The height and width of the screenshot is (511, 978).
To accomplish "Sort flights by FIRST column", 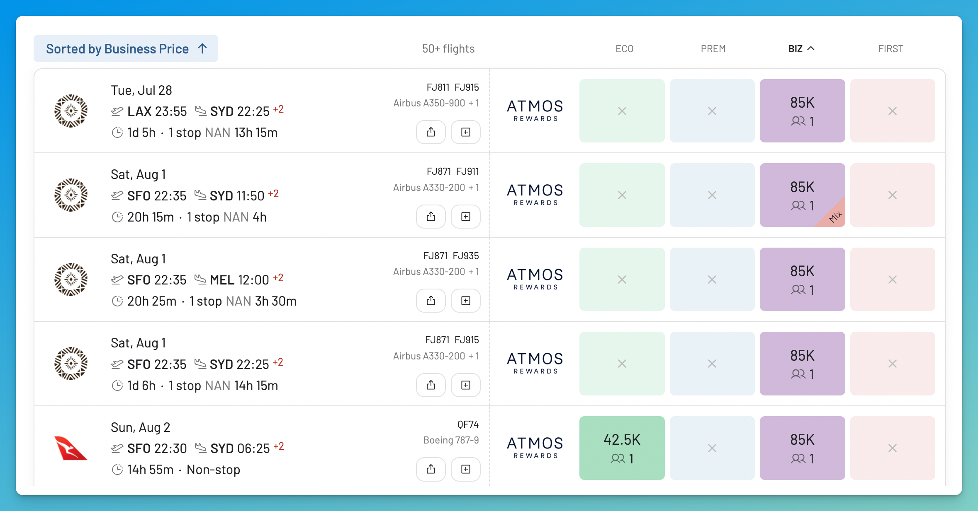I will 890,49.
